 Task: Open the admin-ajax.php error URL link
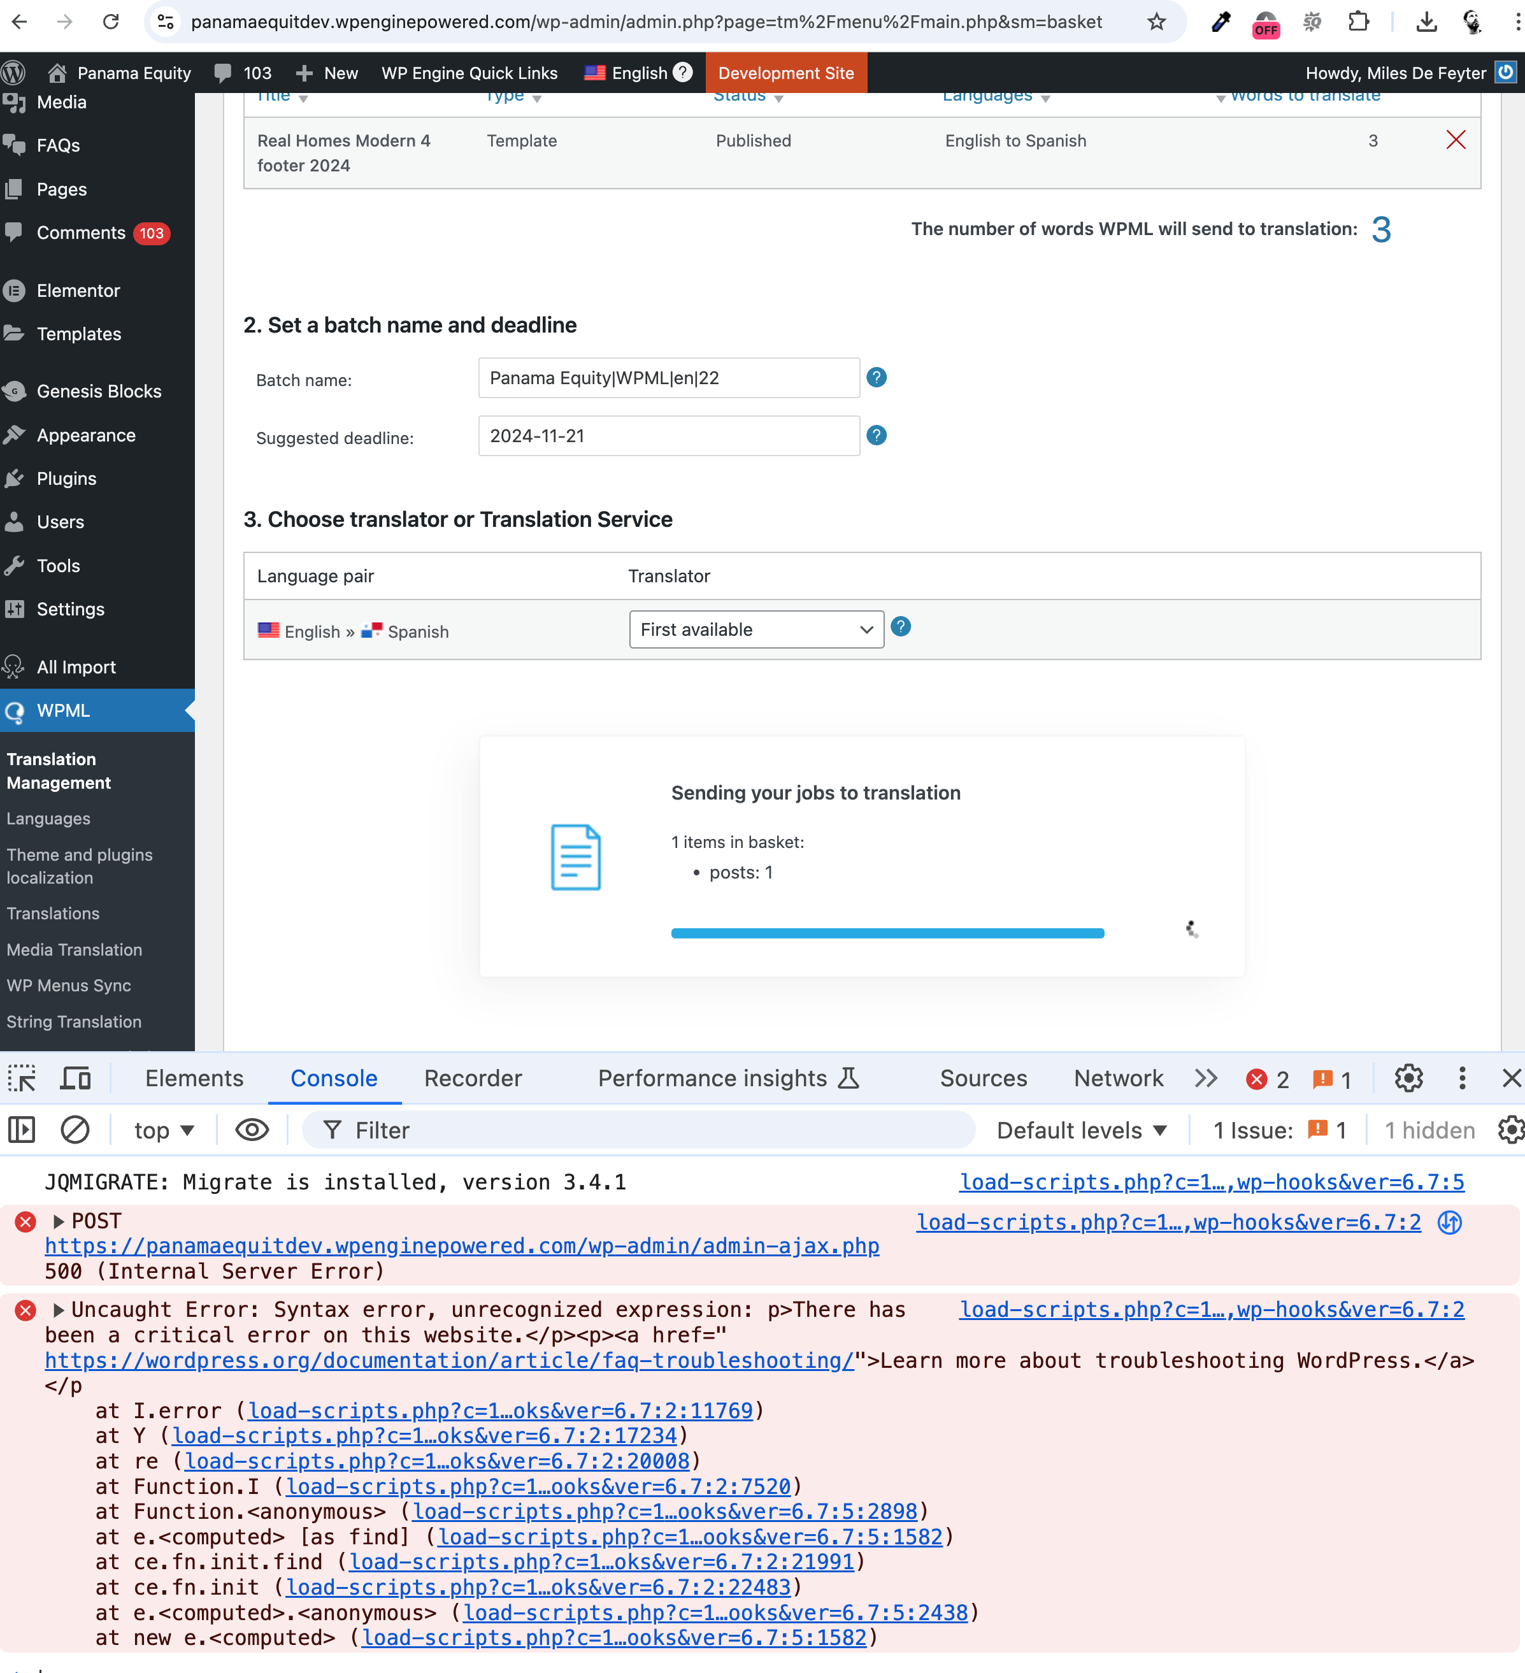(461, 1246)
